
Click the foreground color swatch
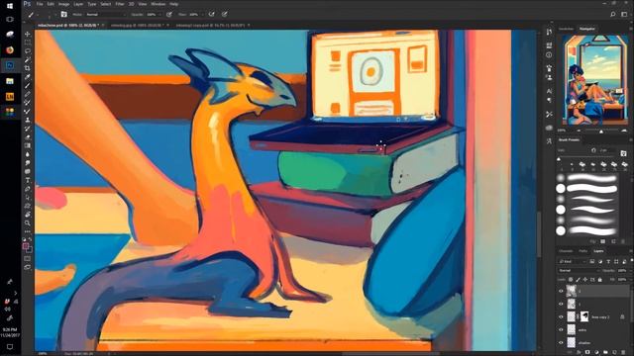(x=26, y=246)
